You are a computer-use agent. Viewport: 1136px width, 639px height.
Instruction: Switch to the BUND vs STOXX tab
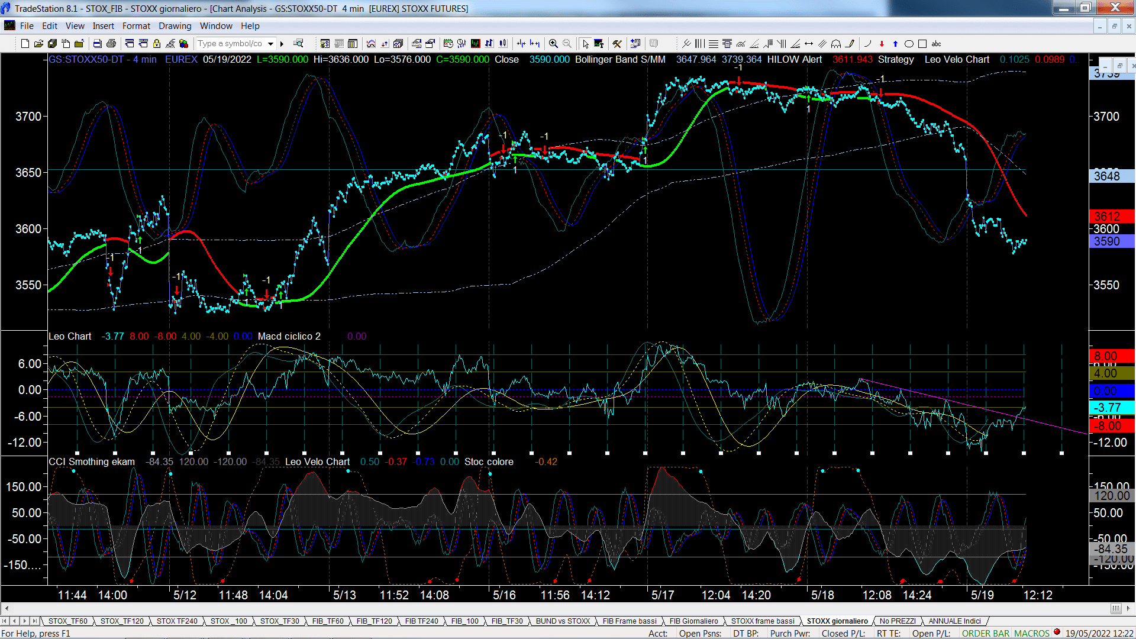click(563, 621)
